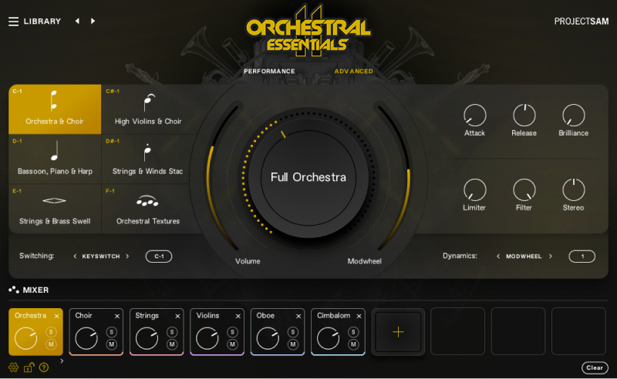This screenshot has width=617, height=379.
Task: Pick the Orchestral Textures articulation
Action: [x=147, y=208]
